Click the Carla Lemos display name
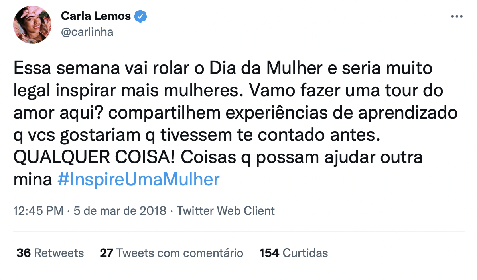Image resolution: width=477 pixels, height=280 pixels. [96, 16]
